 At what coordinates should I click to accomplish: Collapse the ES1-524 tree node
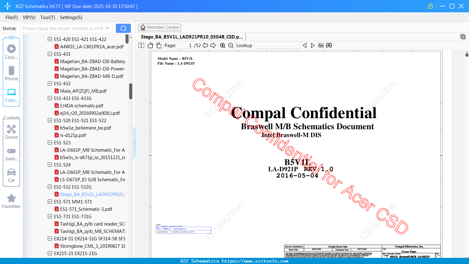(50, 165)
